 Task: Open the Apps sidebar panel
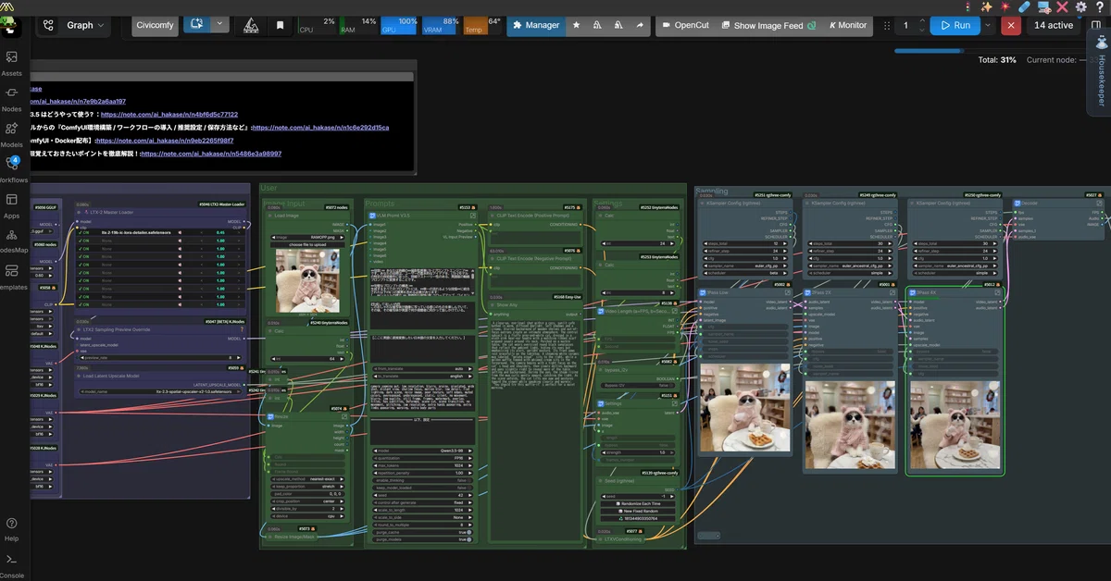click(x=12, y=204)
